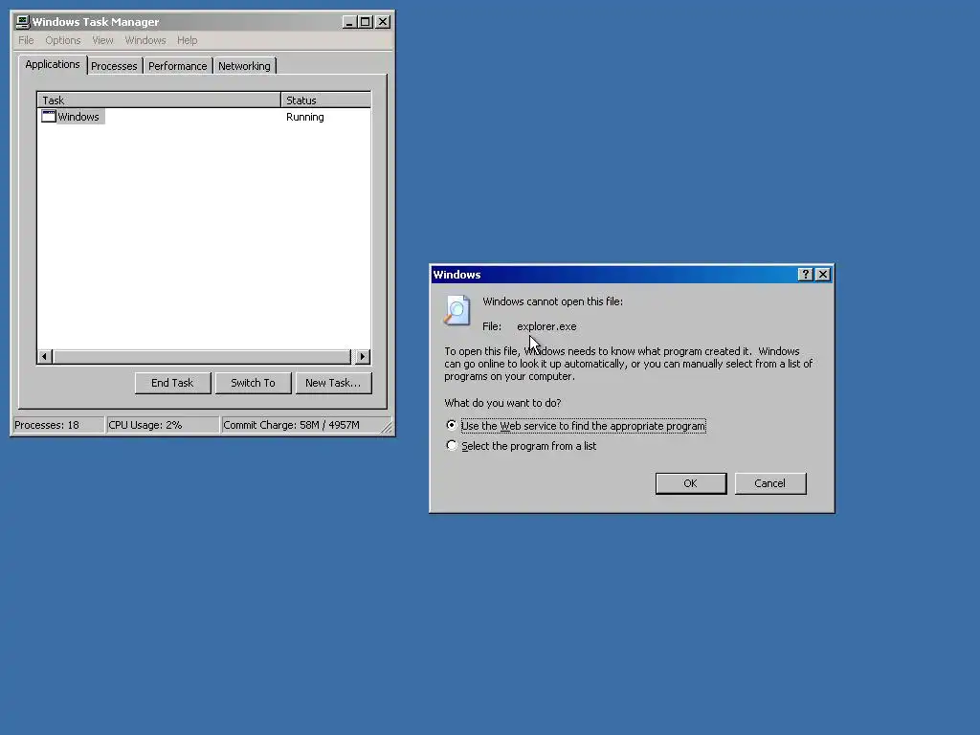Switch to the Processes tab

pos(114,66)
